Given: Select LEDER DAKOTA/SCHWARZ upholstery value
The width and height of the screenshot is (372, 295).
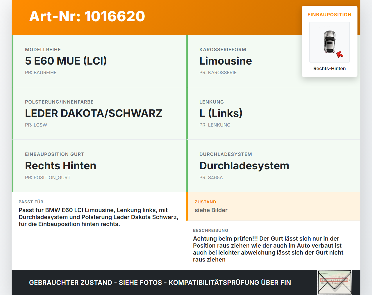Looking at the screenshot, I should [94, 113].
